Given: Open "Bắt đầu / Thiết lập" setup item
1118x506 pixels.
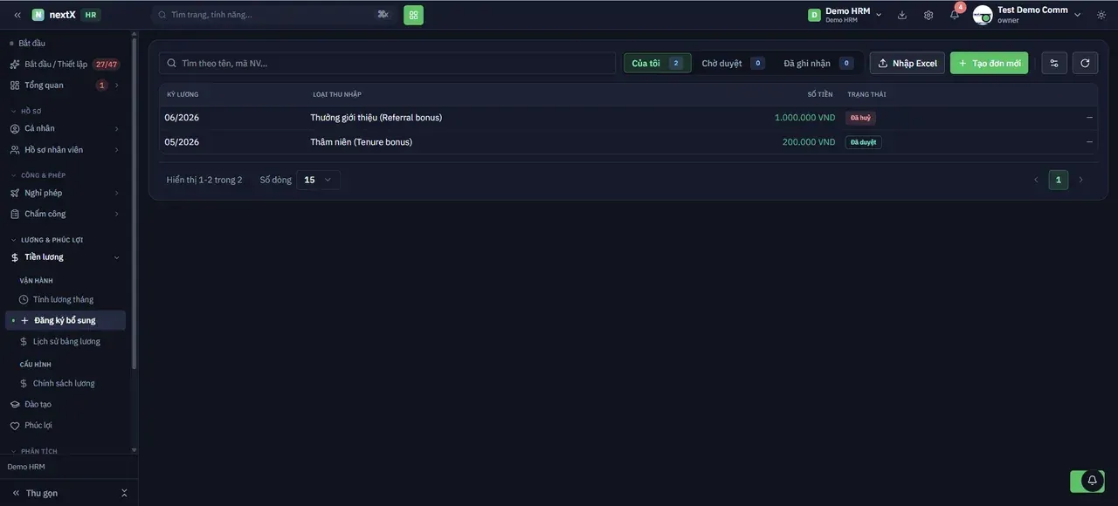Looking at the screenshot, I should point(66,65).
